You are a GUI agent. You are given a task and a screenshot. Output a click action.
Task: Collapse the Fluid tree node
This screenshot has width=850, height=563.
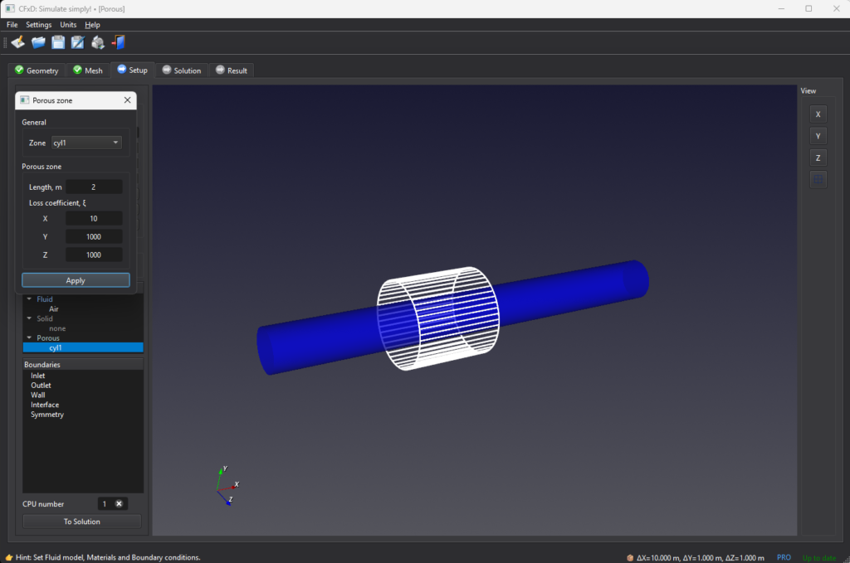(x=29, y=298)
